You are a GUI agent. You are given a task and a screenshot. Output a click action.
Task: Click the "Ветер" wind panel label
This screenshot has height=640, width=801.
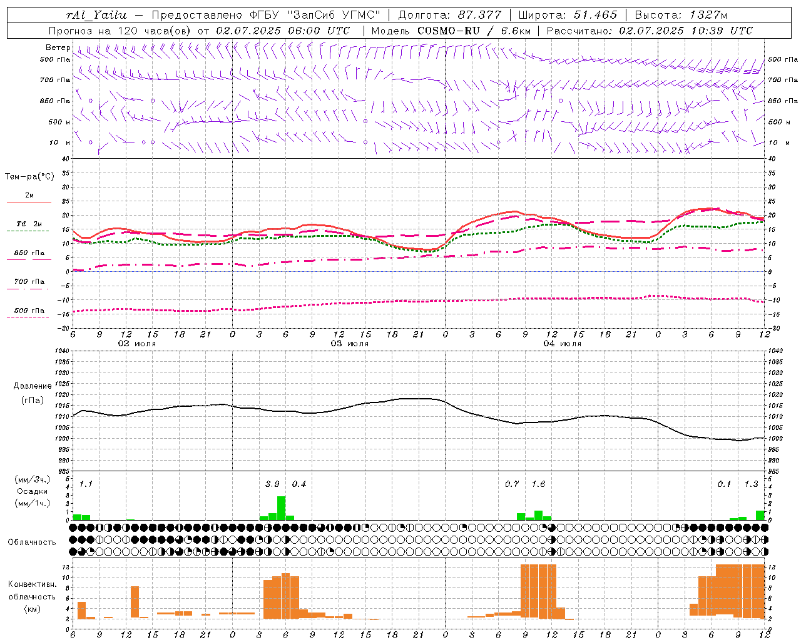click(x=57, y=47)
